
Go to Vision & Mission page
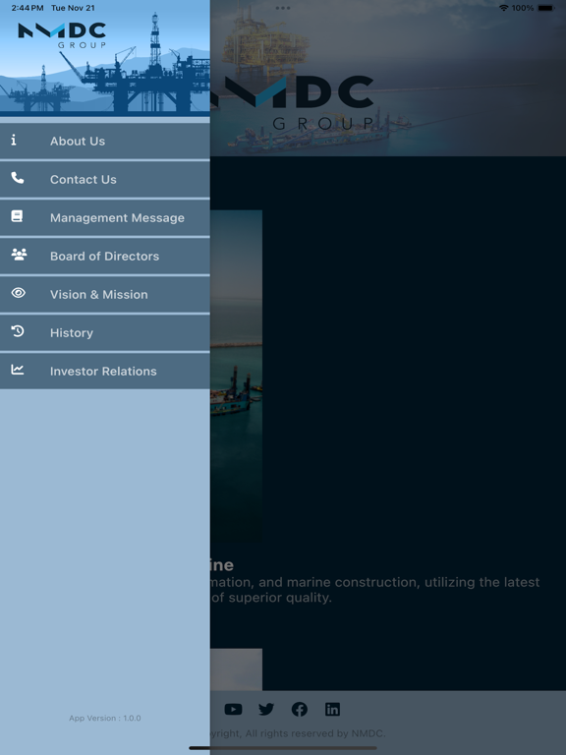pyautogui.click(x=105, y=294)
